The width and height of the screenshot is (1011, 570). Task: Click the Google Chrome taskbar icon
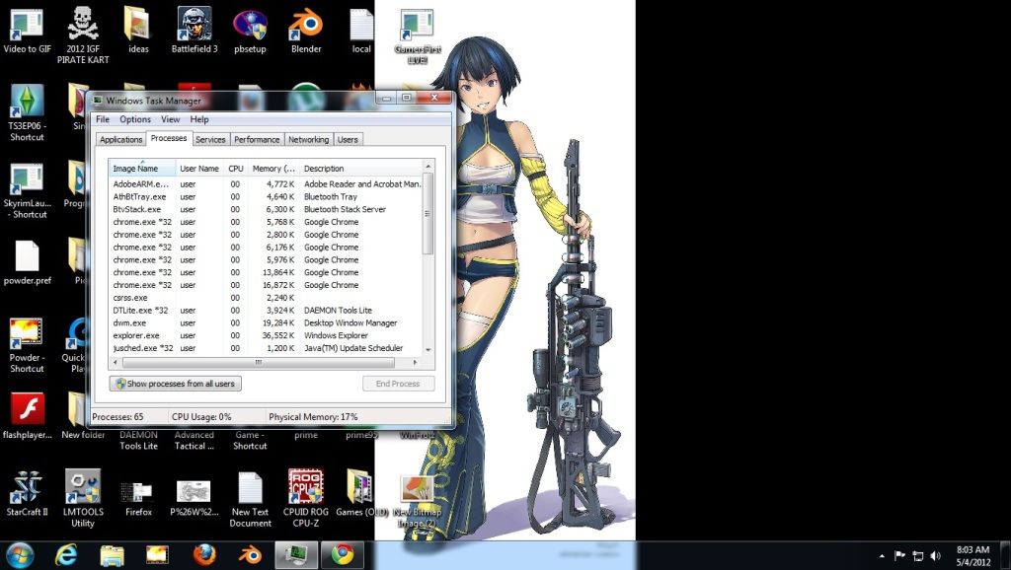point(343,554)
